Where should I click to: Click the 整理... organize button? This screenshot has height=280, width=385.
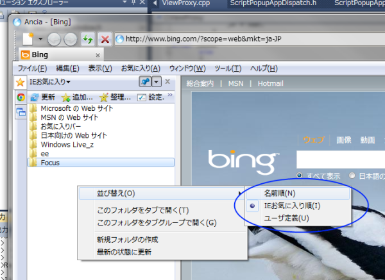tap(115, 97)
